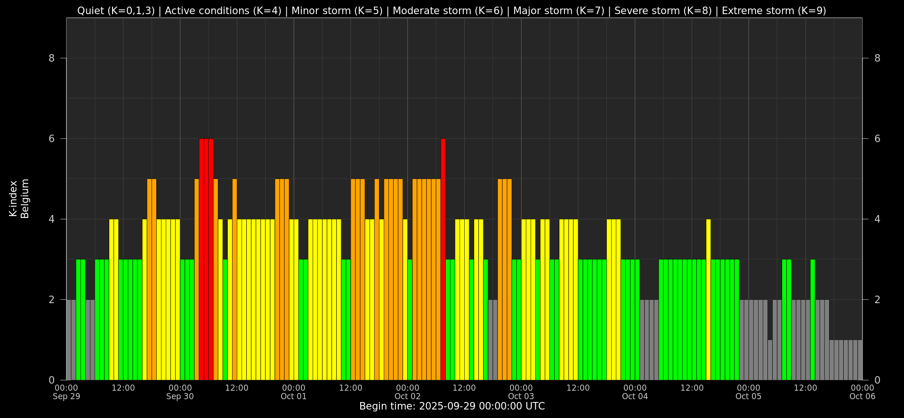Select 'Severe storm (K=8)' legend text
Screen dimensions: 904x418
pyautogui.click(x=663, y=11)
